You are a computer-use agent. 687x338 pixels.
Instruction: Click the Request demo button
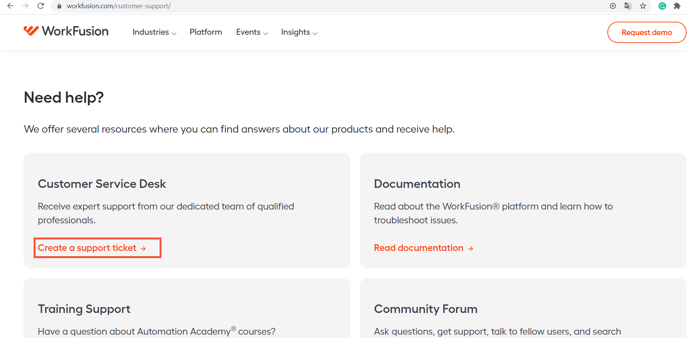[647, 32]
